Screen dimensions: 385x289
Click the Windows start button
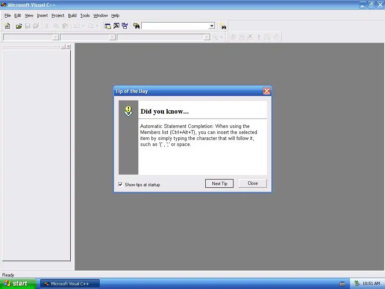(18, 284)
